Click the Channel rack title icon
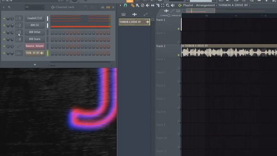Viewport: 277px width, 156px height. coord(53,7)
